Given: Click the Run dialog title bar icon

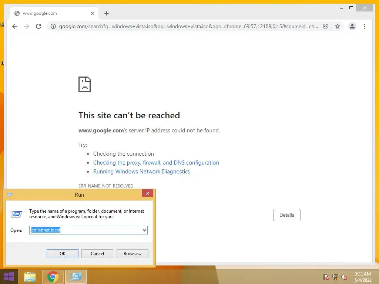Looking at the screenshot, I should pos(10,195).
